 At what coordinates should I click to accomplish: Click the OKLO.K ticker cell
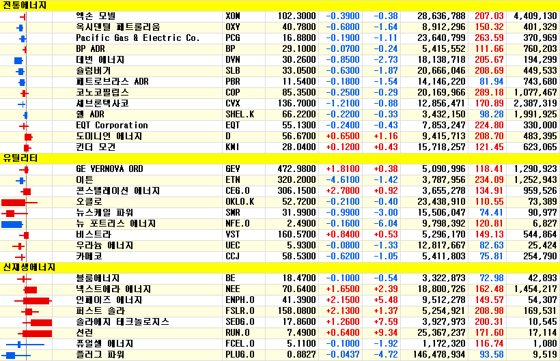click(240, 202)
